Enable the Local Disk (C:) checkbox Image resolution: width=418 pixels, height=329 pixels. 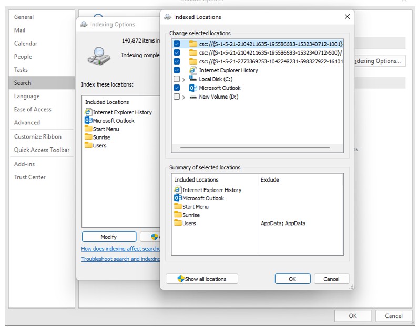(x=177, y=79)
